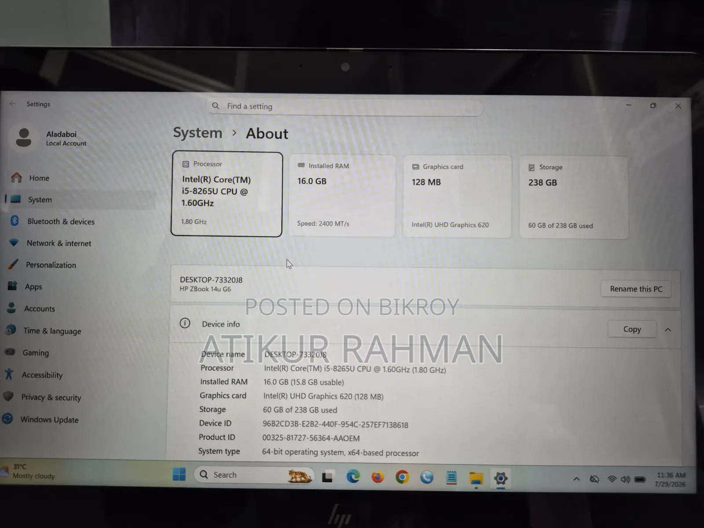Click the battery tray icon
Image resolution: width=704 pixels, height=528 pixels.
[640, 480]
